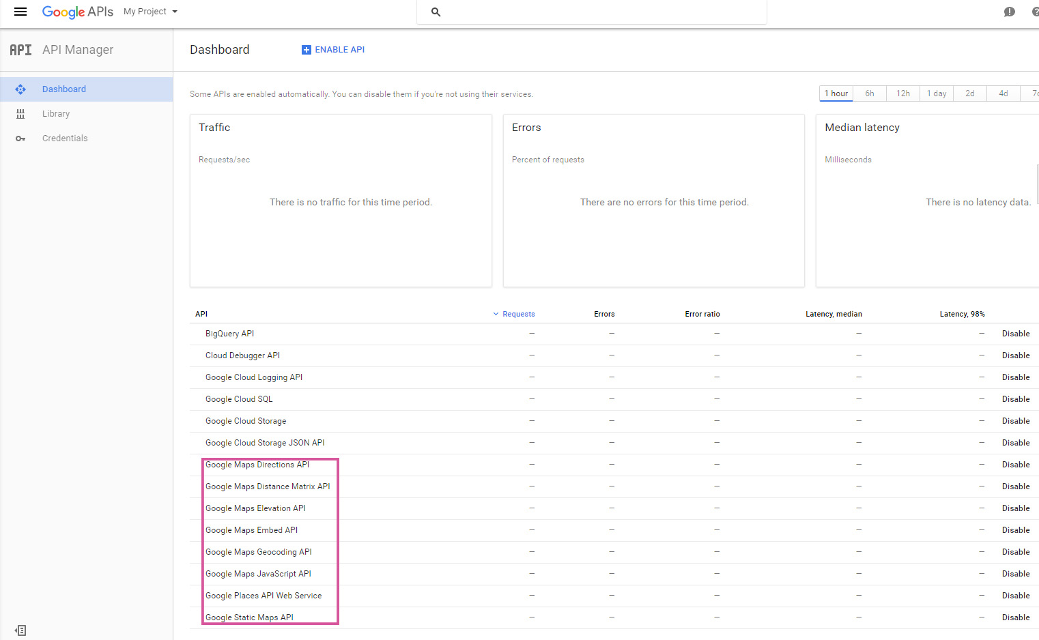This screenshot has height=640, width=1039.
Task: Open Google Maps JavaScript API
Action: click(x=258, y=574)
